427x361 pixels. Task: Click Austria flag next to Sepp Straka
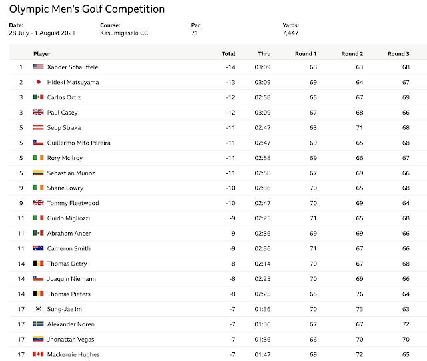click(38, 127)
